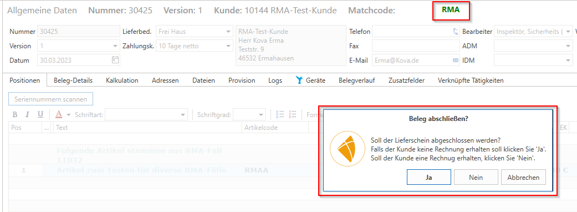The image size is (577, 212).
Task: Open the Logs tab
Action: (x=275, y=80)
